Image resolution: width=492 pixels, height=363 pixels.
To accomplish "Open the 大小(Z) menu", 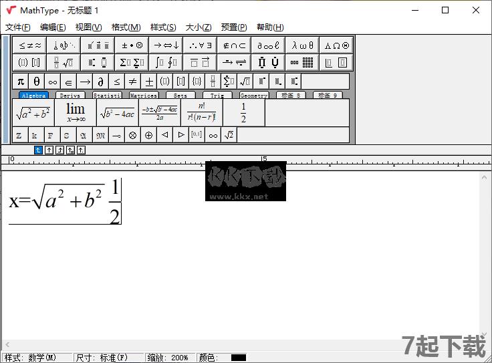I will click(199, 27).
